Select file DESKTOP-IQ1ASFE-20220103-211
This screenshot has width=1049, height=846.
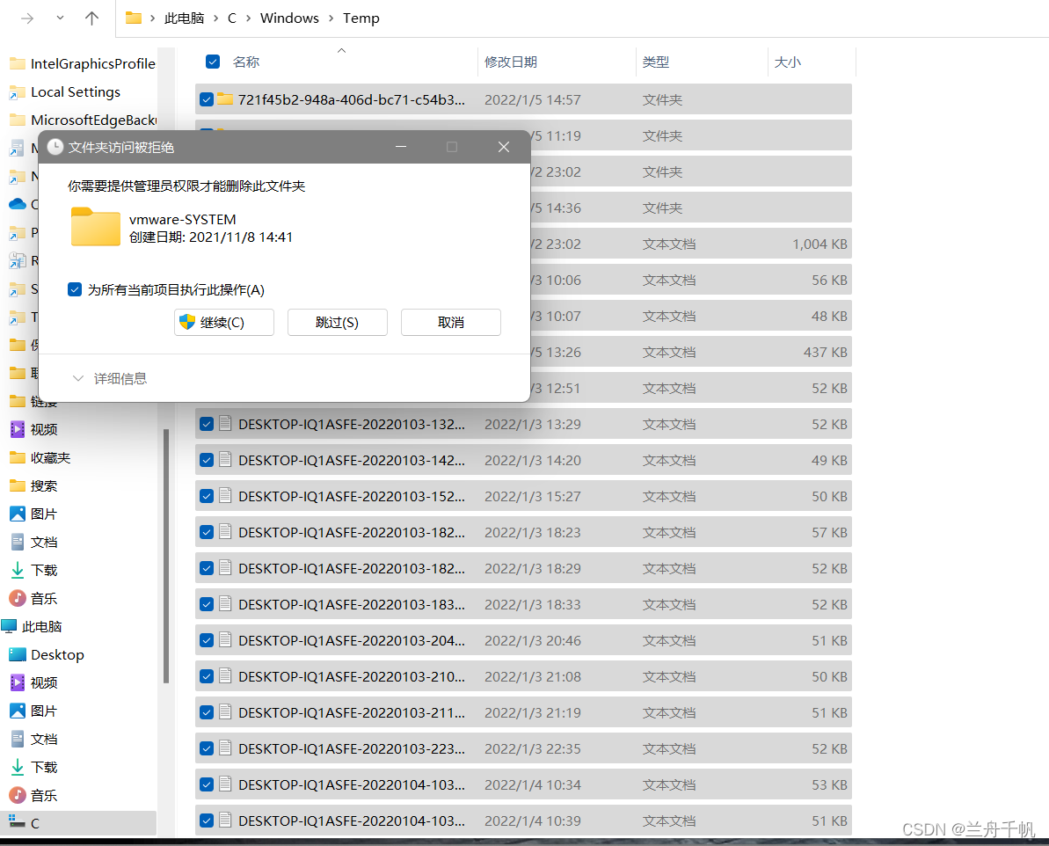(x=523, y=713)
